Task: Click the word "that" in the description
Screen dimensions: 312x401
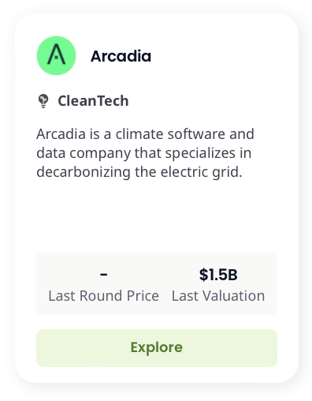Action: click(148, 153)
